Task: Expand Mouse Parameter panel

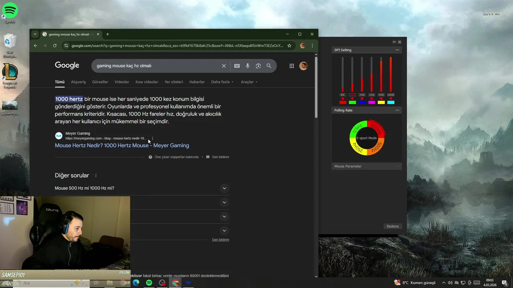Action: (397, 166)
